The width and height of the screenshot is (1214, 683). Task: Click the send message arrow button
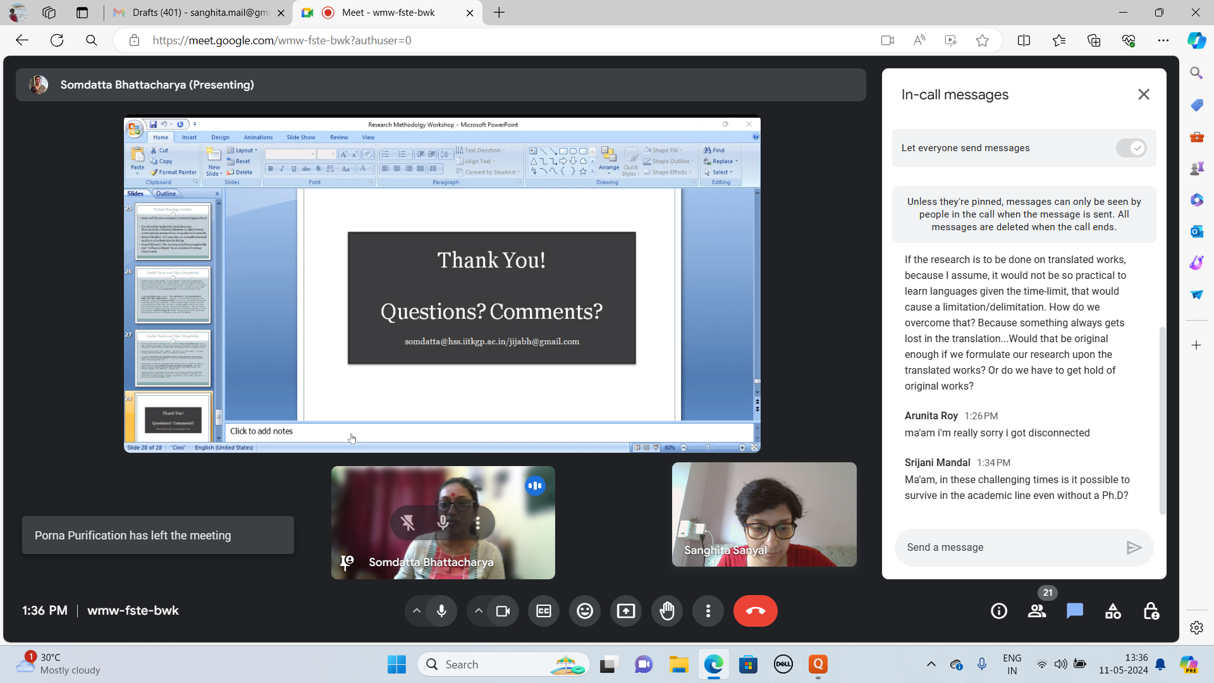(x=1134, y=548)
